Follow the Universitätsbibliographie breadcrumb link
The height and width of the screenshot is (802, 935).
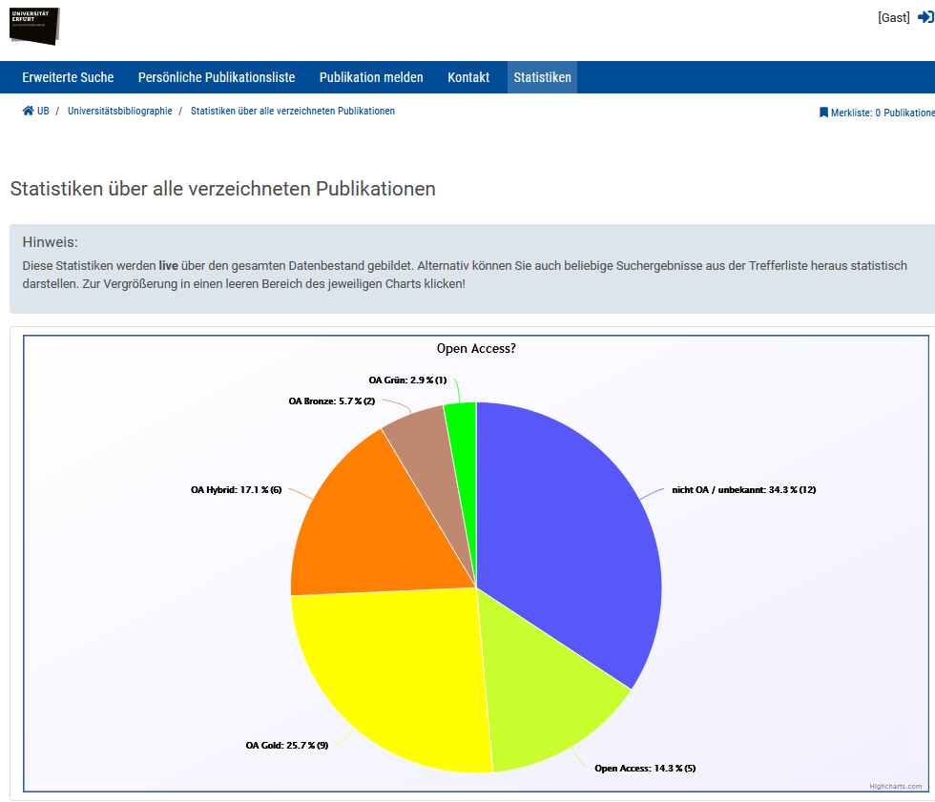pyautogui.click(x=120, y=111)
